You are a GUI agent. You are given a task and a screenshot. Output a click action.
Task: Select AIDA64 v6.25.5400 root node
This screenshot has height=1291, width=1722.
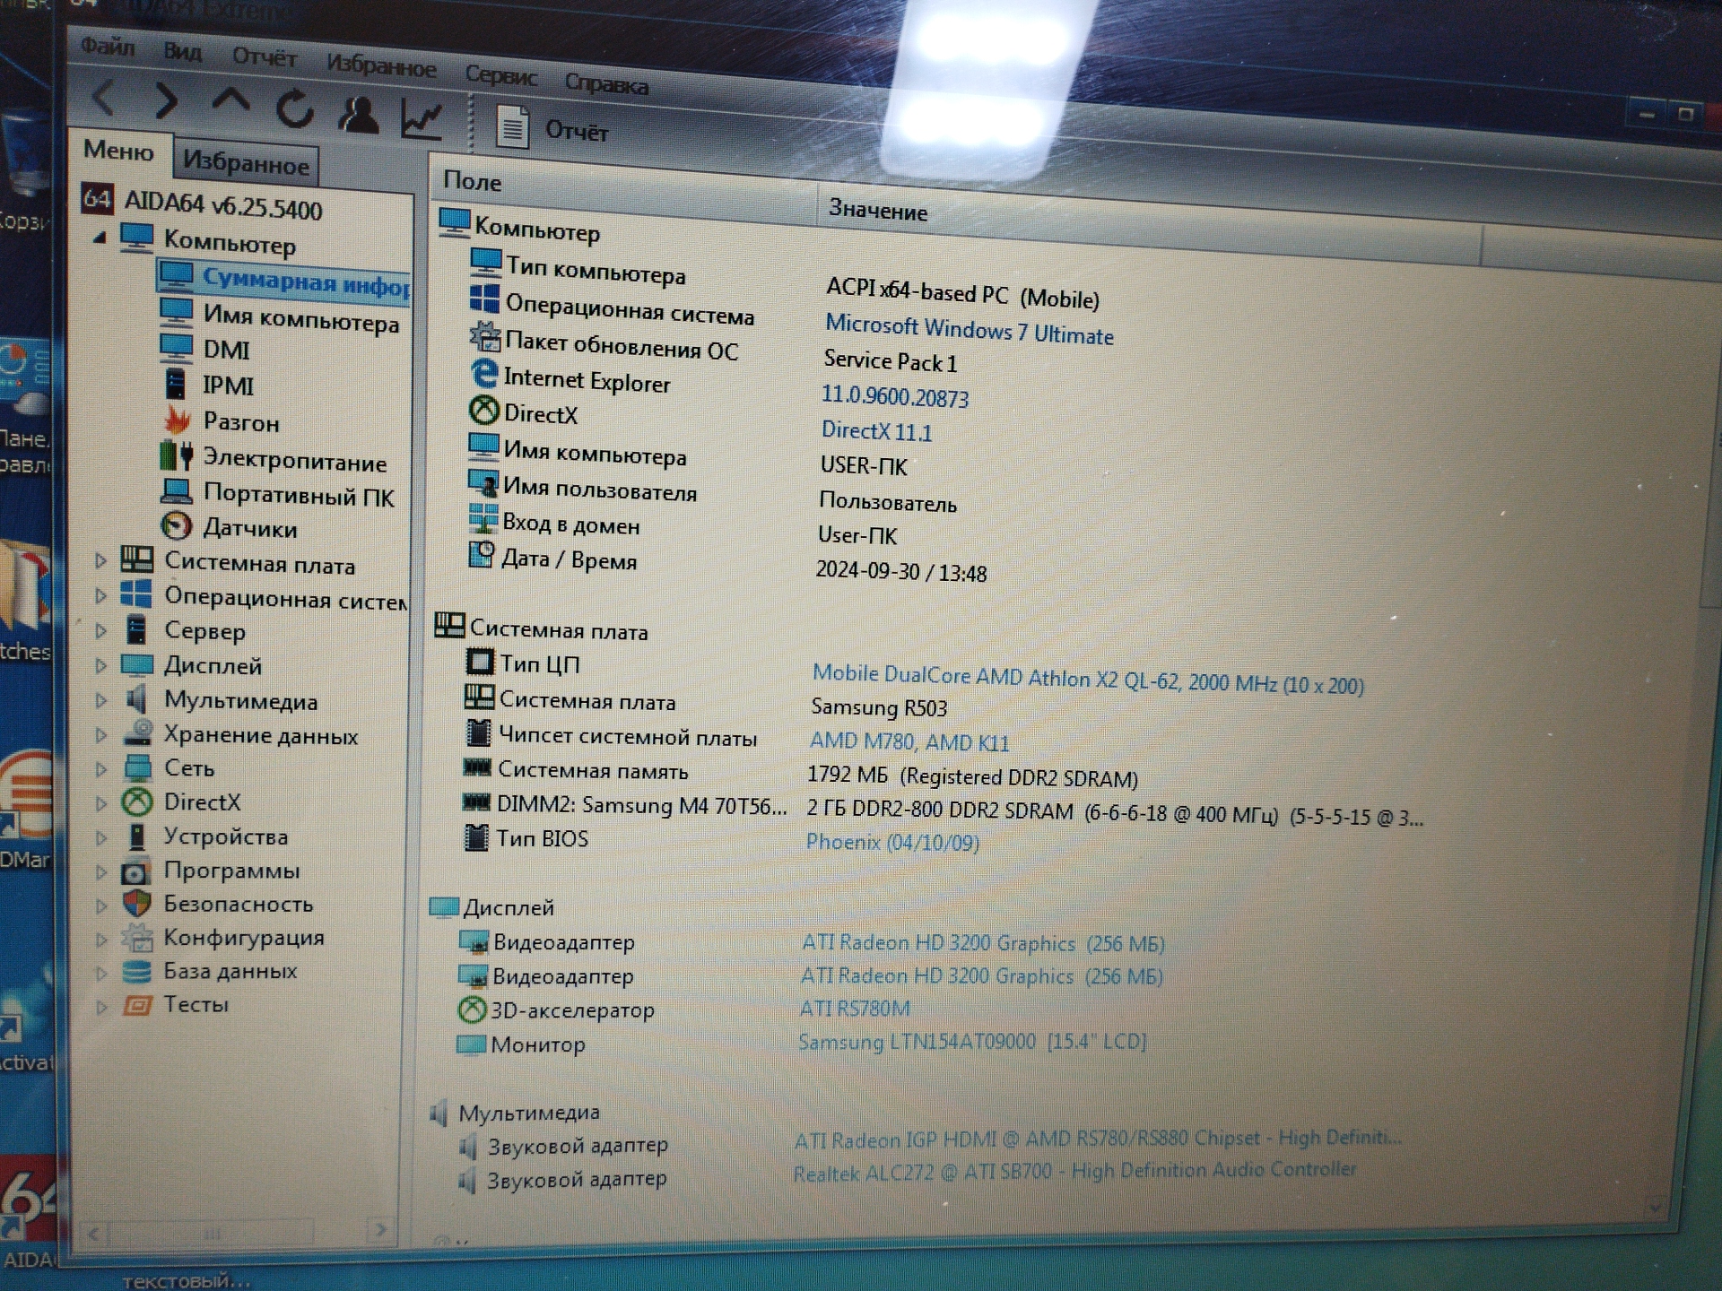(222, 205)
